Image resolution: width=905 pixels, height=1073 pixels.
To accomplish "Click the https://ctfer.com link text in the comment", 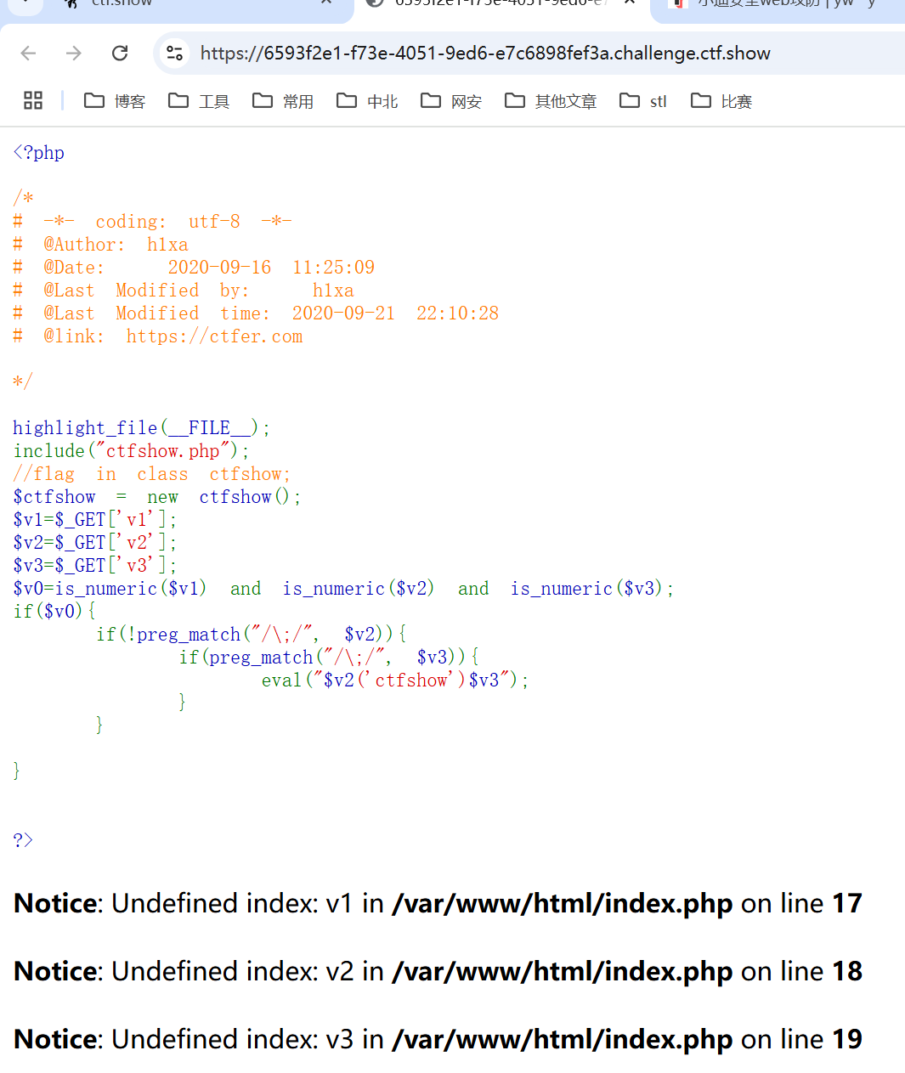I will (214, 336).
